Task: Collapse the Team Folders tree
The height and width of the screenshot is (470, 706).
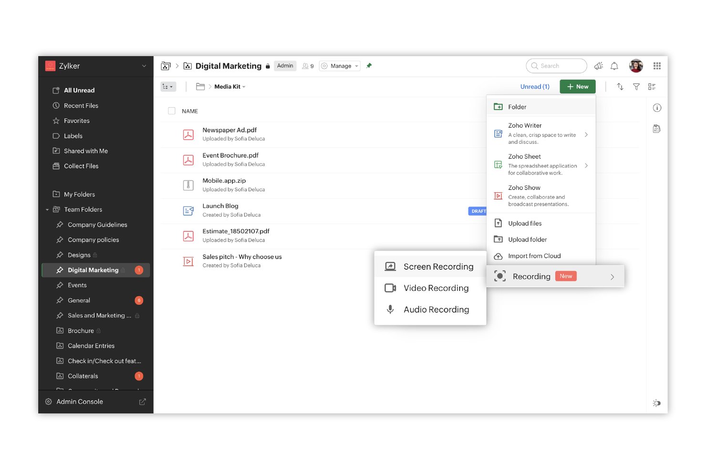Action: click(47, 210)
